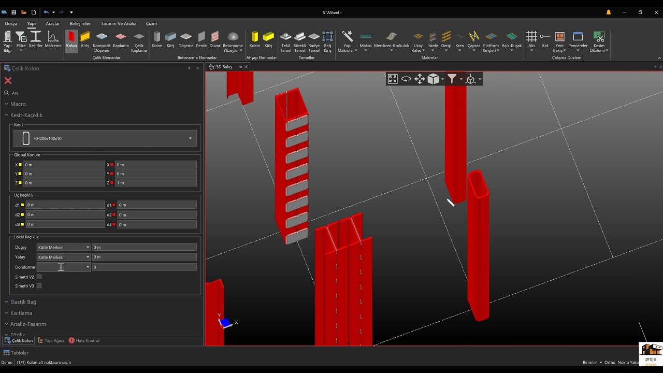663x373 pixels.
Task: Open Uzay Kafes macro dropdown
Action: [417, 41]
